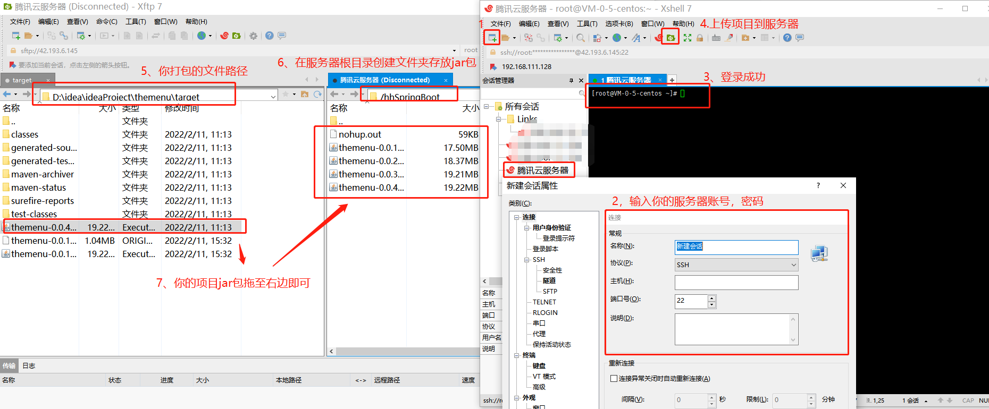Click the Back arrow in the Xftp local pane
The width and height of the screenshot is (989, 409).
7,94
